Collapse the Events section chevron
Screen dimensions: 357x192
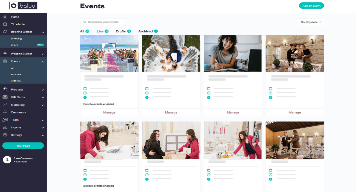tap(43, 62)
